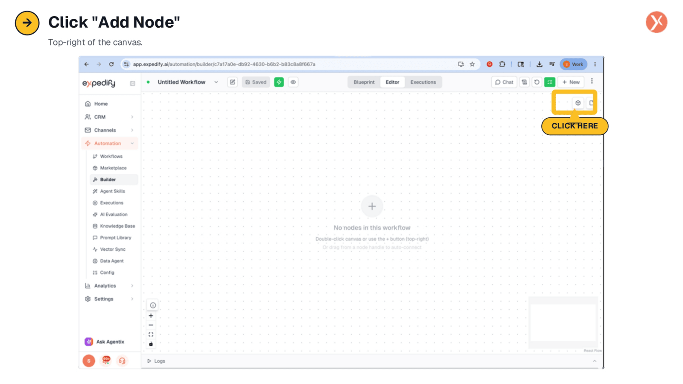
Task: Click the media control icon in browser toolbar
Action: tap(552, 64)
